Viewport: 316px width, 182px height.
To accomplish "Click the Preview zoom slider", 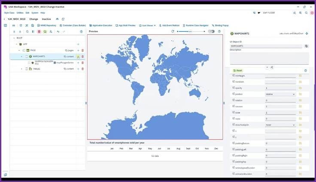I will tap(191, 31).
